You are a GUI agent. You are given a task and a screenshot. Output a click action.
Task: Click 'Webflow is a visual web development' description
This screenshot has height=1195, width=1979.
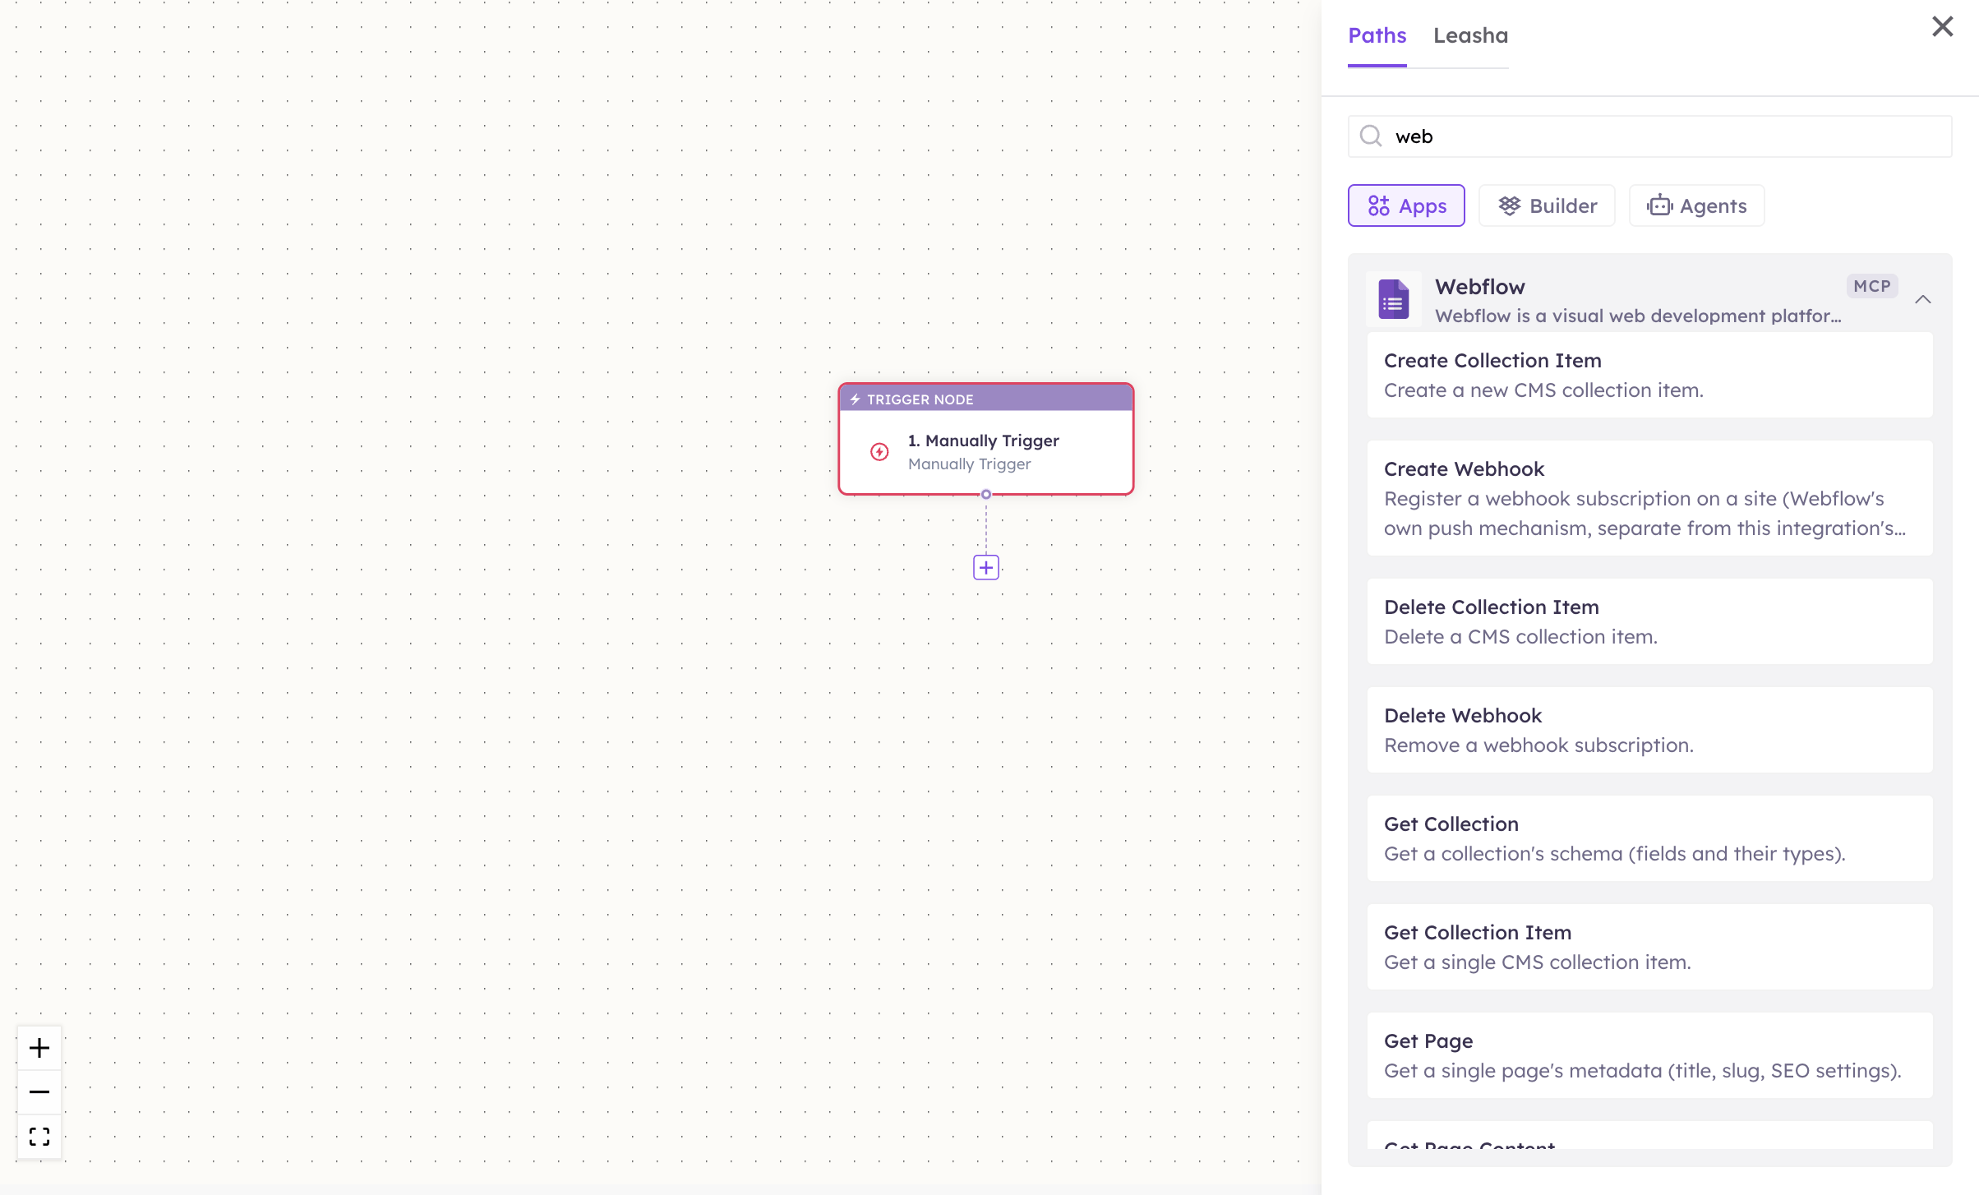click(x=1638, y=316)
